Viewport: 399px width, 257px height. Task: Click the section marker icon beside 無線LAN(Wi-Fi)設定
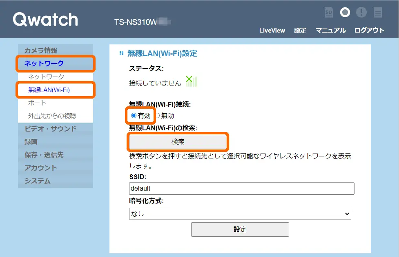[x=121, y=53]
